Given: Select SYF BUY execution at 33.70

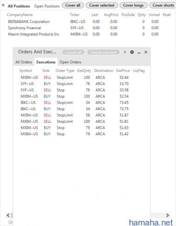Looking at the screenshot, I should pos(82,84).
